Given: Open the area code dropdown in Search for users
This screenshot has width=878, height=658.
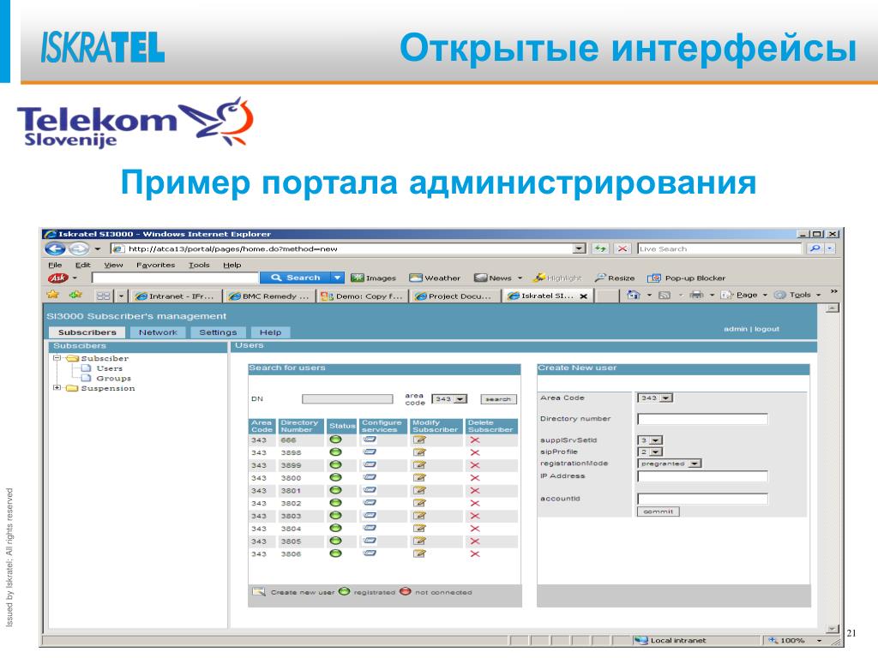Looking at the screenshot, I should [460, 399].
